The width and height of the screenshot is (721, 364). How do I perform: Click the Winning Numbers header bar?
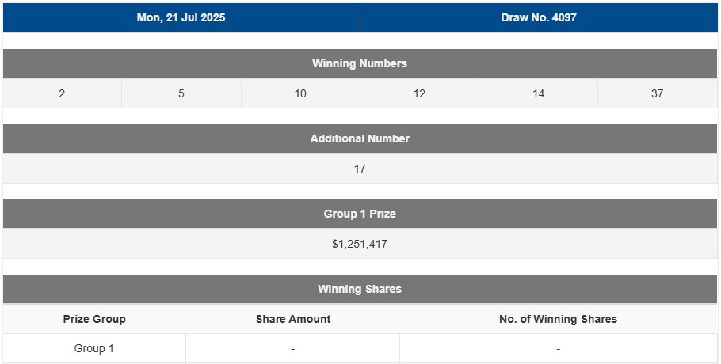click(360, 63)
